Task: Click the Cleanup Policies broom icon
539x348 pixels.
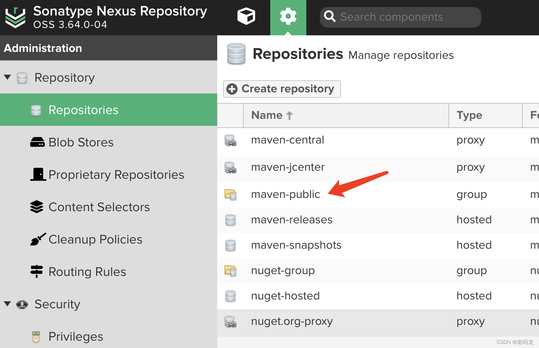Action: pyautogui.click(x=38, y=239)
